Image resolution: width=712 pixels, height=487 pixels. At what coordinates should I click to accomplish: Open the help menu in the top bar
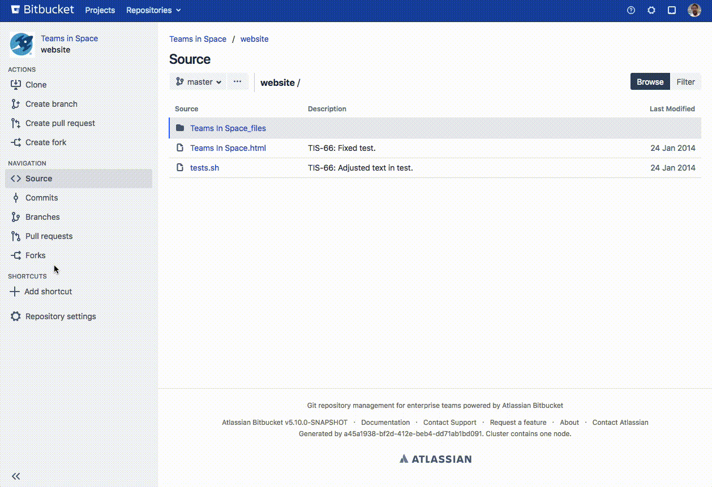tap(630, 10)
